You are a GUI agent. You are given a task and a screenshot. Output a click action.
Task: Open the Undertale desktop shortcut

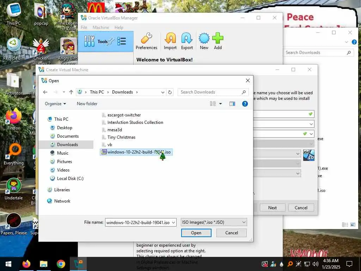click(14, 189)
